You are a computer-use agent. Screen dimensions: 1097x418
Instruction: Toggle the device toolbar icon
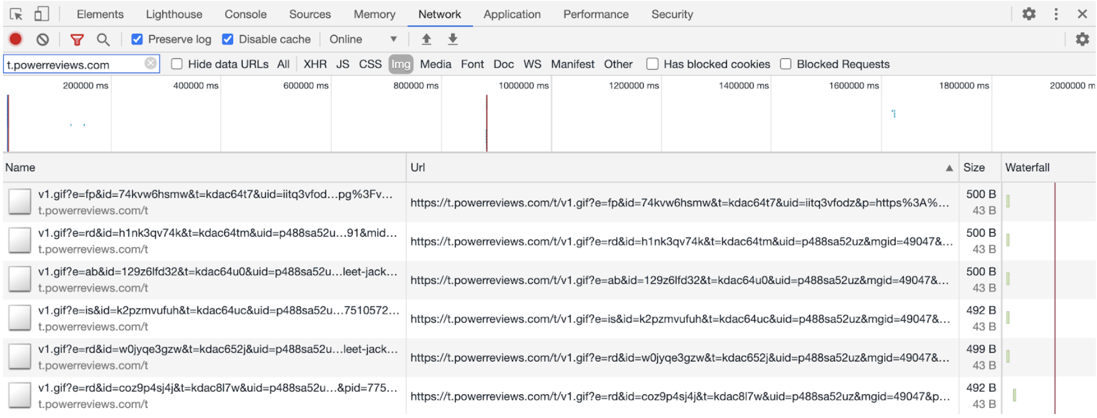(41, 14)
